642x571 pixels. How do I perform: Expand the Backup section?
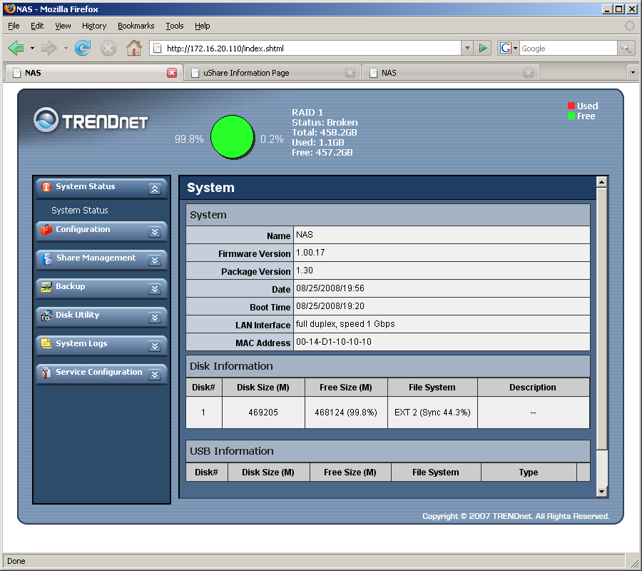(154, 289)
